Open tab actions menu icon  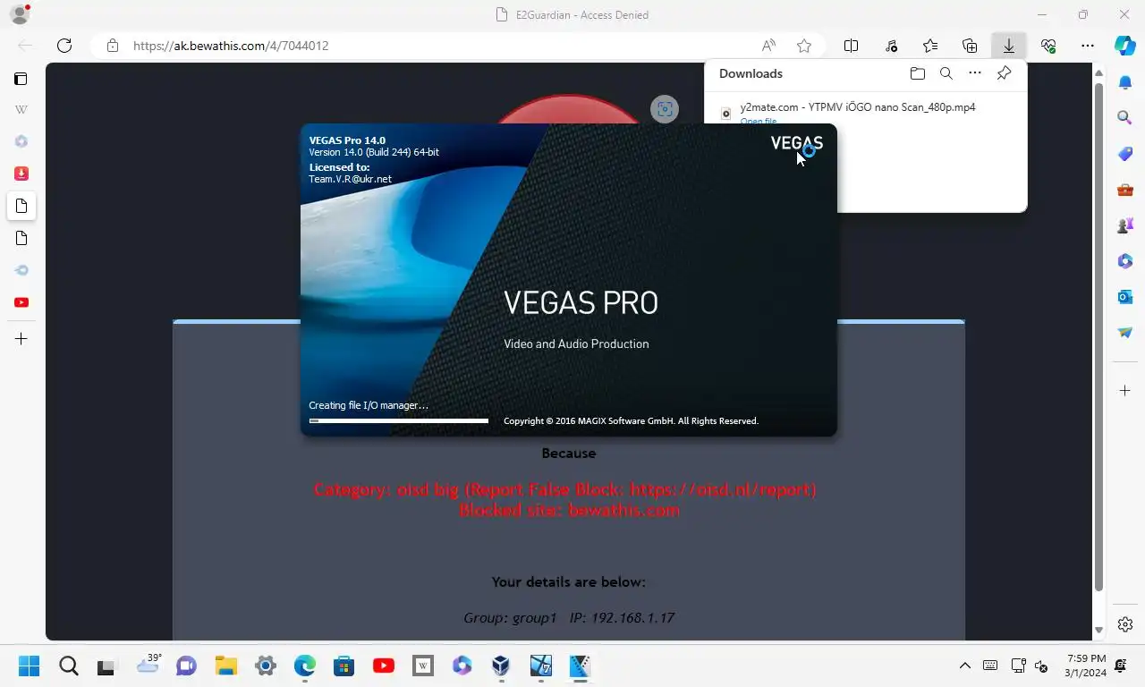21,79
